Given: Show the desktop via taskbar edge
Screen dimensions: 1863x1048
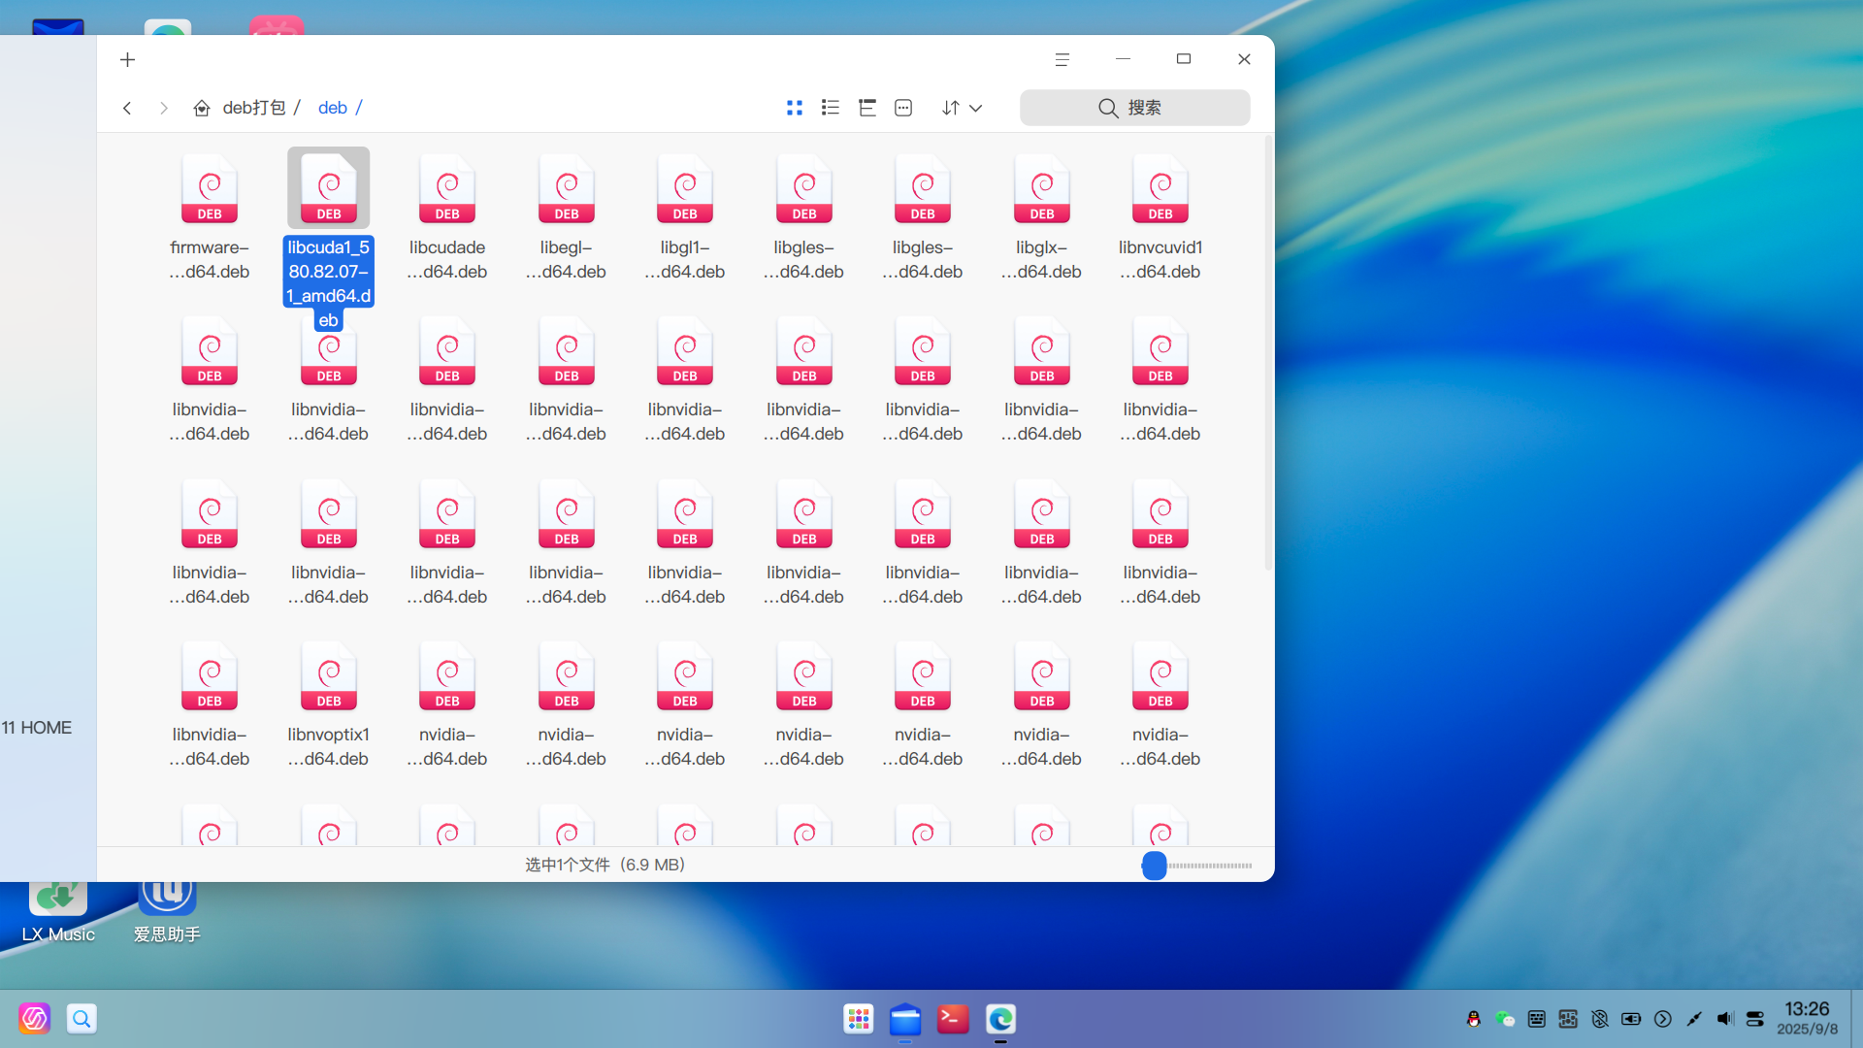Looking at the screenshot, I should point(1856,1019).
